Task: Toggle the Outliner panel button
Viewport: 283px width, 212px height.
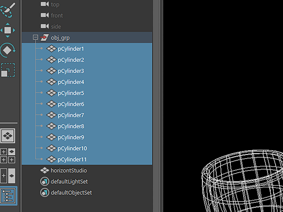Action: click(8, 196)
